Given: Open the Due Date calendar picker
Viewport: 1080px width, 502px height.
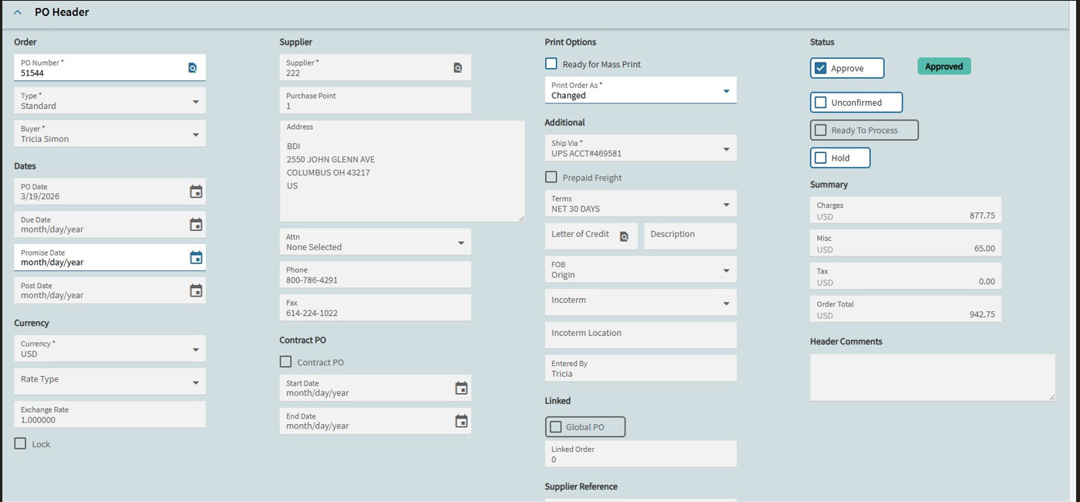Looking at the screenshot, I should tap(196, 225).
